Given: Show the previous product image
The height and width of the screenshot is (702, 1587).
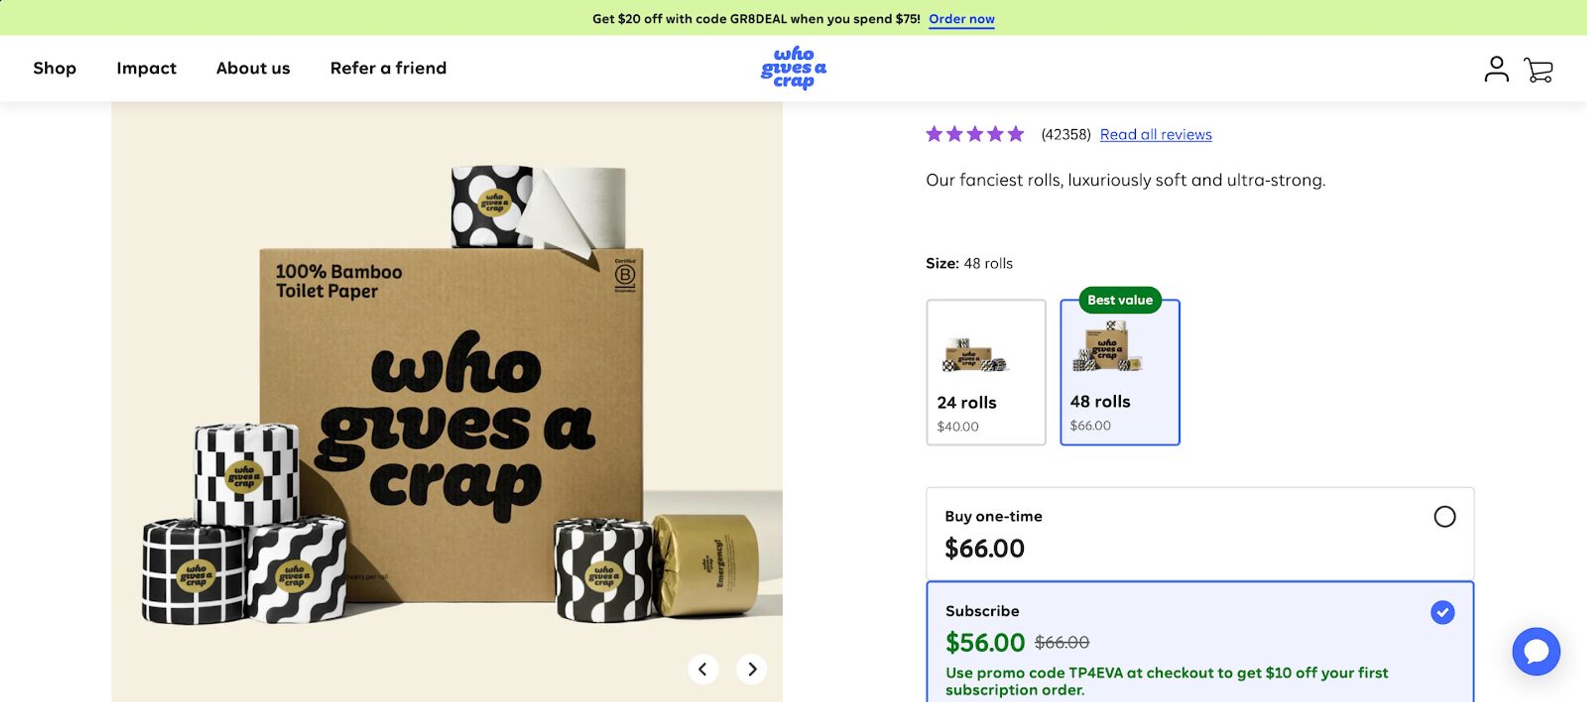Looking at the screenshot, I should 702,669.
